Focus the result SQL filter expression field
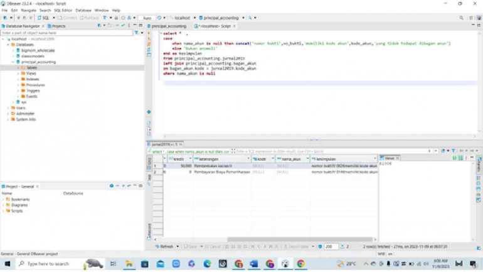483x272 pixels. (331, 151)
